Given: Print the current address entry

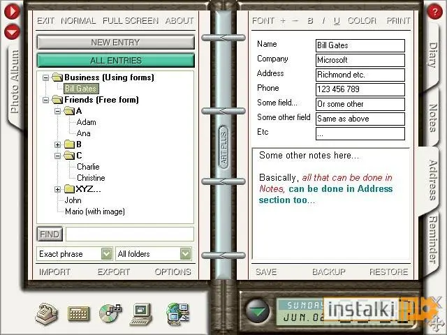Looking at the screenshot, I should click(399, 21).
